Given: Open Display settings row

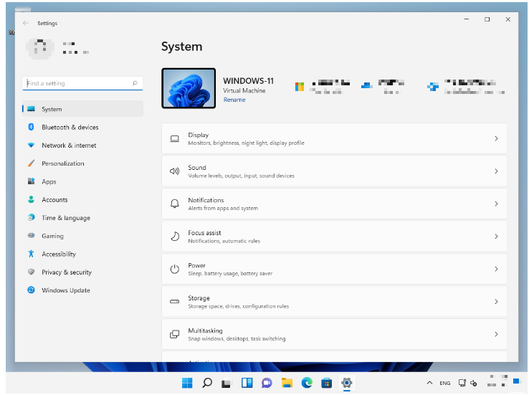Looking at the screenshot, I should pyautogui.click(x=334, y=138).
